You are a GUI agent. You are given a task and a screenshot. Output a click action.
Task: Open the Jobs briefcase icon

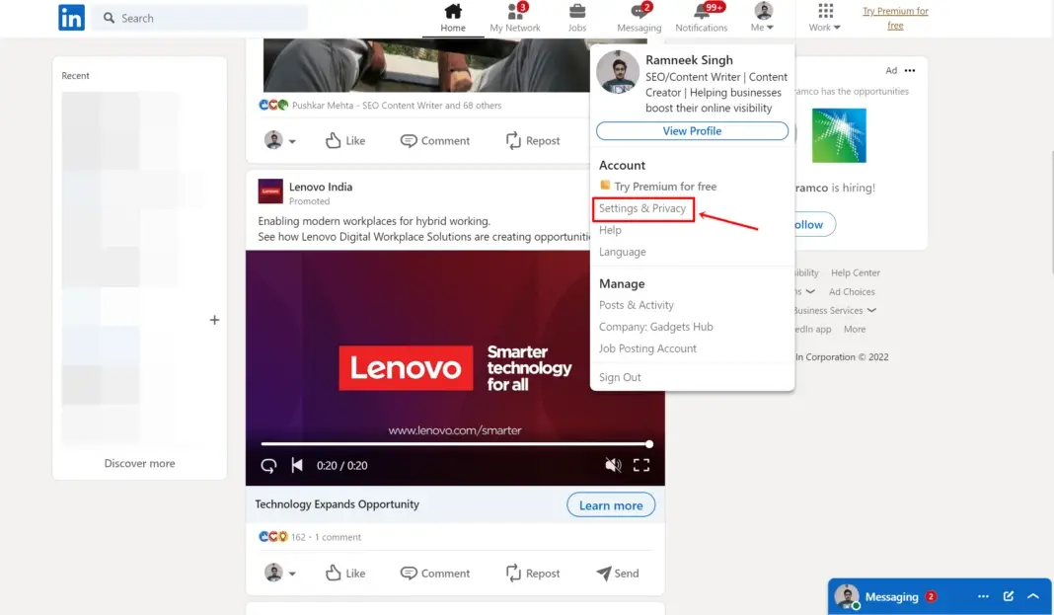click(x=576, y=18)
